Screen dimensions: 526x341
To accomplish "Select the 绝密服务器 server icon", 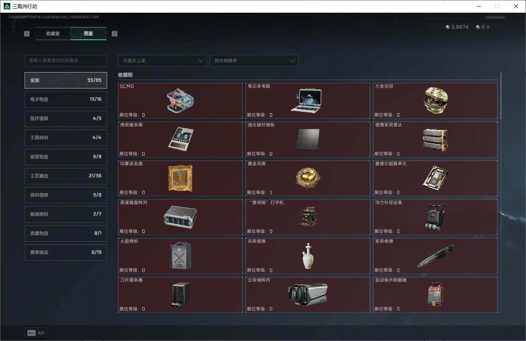I will tap(181, 139).
